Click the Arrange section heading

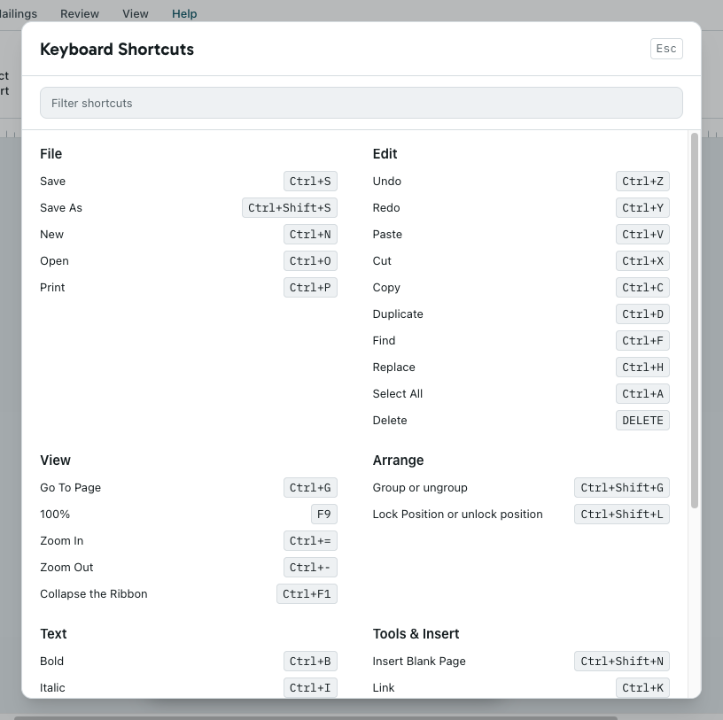tap(399, 460)
